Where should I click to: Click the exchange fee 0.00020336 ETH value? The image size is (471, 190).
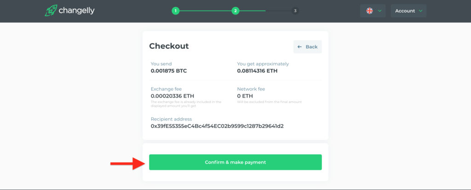172,96
